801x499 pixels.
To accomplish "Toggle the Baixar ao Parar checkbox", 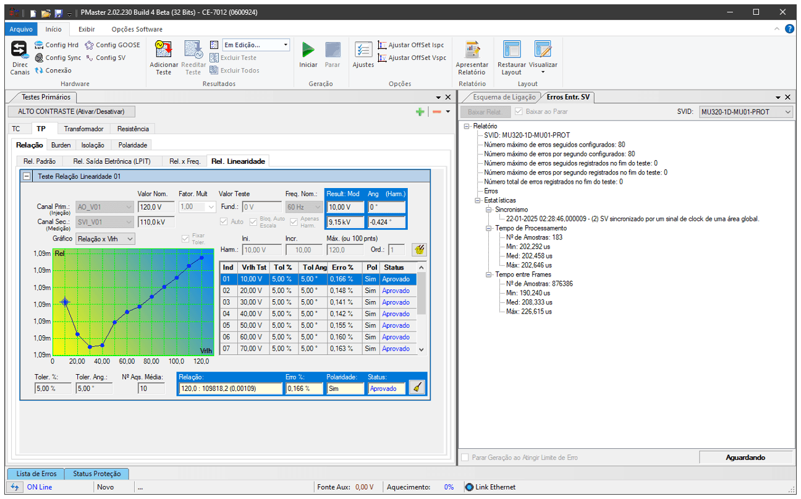I will [x=519, y=112].
